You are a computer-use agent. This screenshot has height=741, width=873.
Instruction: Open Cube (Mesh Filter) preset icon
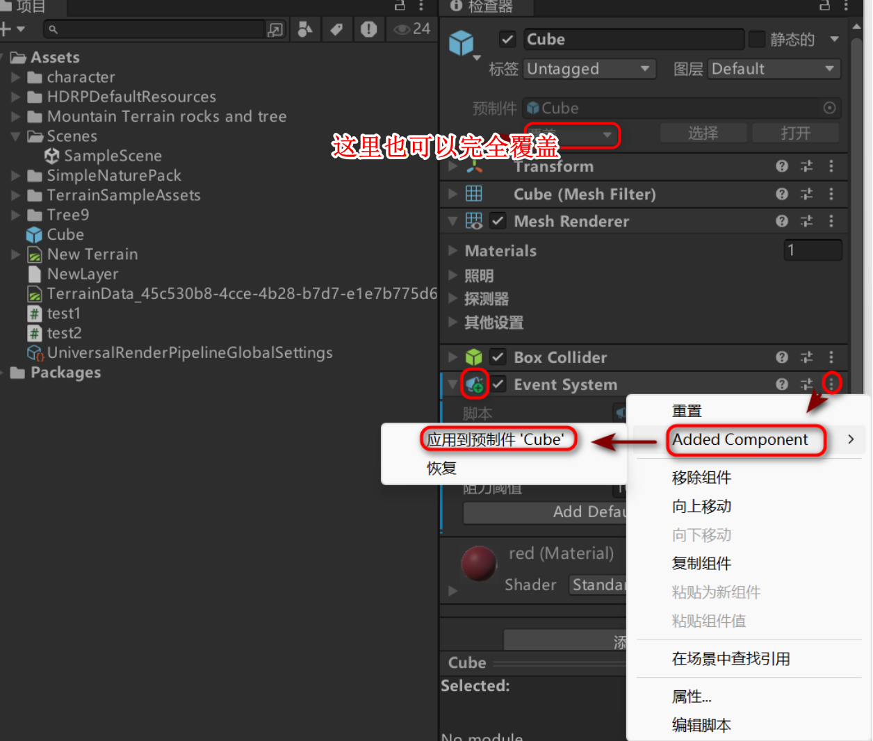point(806,194)
